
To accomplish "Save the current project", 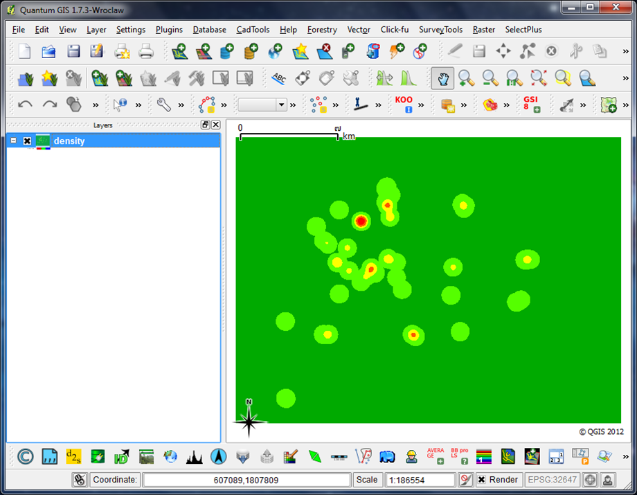I will pos(73,50).
